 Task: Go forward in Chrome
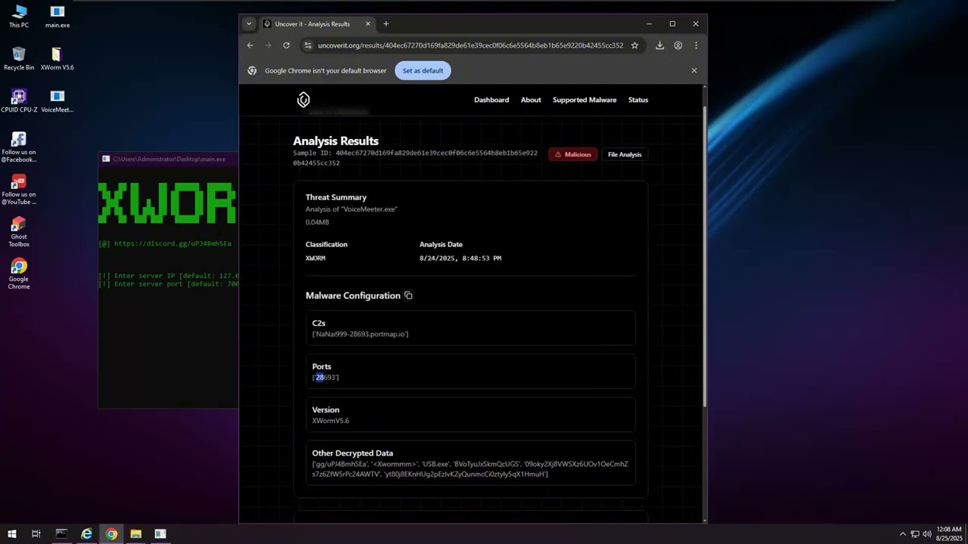[268, 45]
